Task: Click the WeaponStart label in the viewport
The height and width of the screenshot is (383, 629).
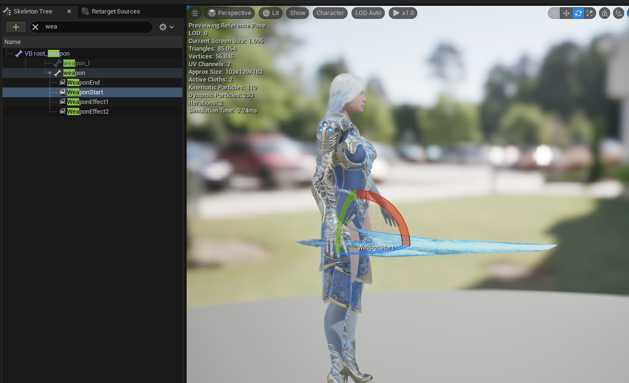Action: pyautogui.click(x=376, y=248)
